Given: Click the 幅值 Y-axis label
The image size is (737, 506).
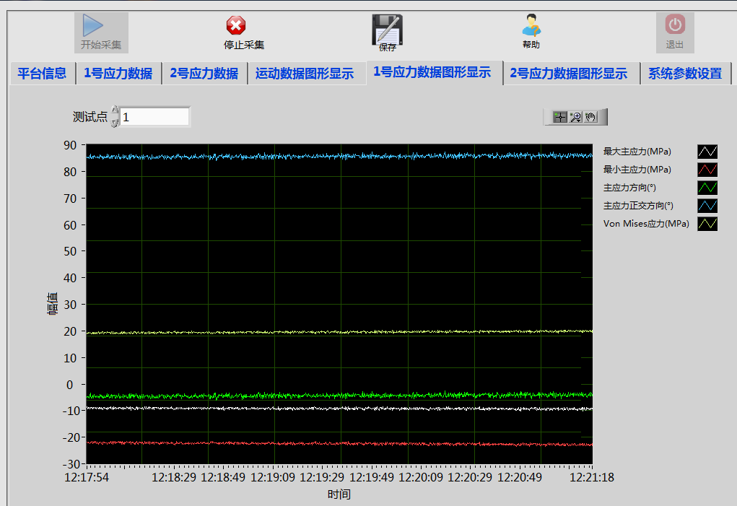Looking at the screenshot, I should 52,303.
